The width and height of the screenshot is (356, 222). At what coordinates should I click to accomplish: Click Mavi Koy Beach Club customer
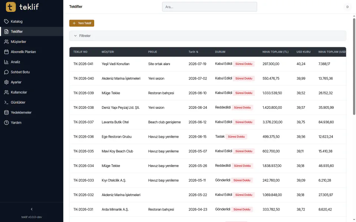point(118,151)
